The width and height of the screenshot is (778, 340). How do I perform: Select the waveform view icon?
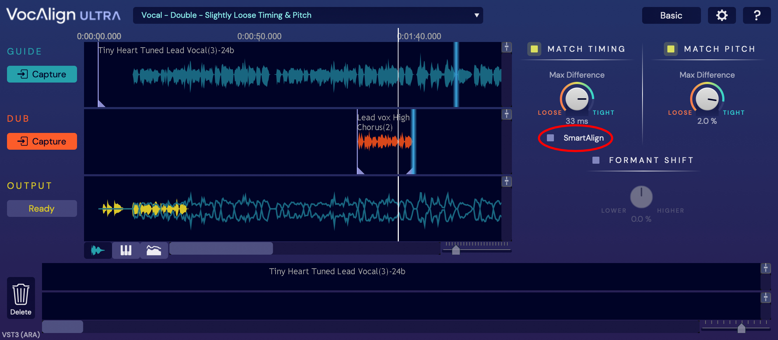[98, 250]
